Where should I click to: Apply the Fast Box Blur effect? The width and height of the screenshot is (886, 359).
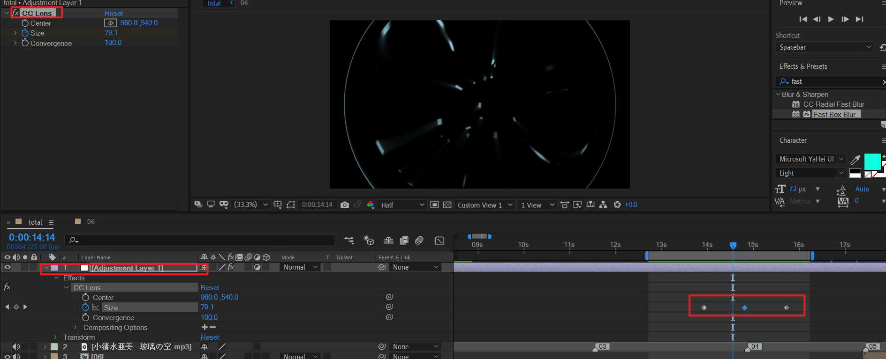coord(834,114)
